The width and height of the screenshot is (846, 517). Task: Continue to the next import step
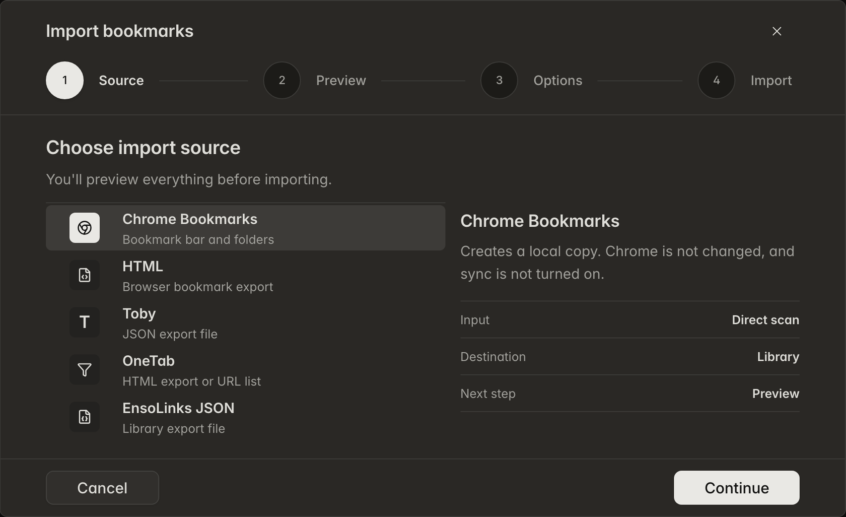tap(737, 488)
